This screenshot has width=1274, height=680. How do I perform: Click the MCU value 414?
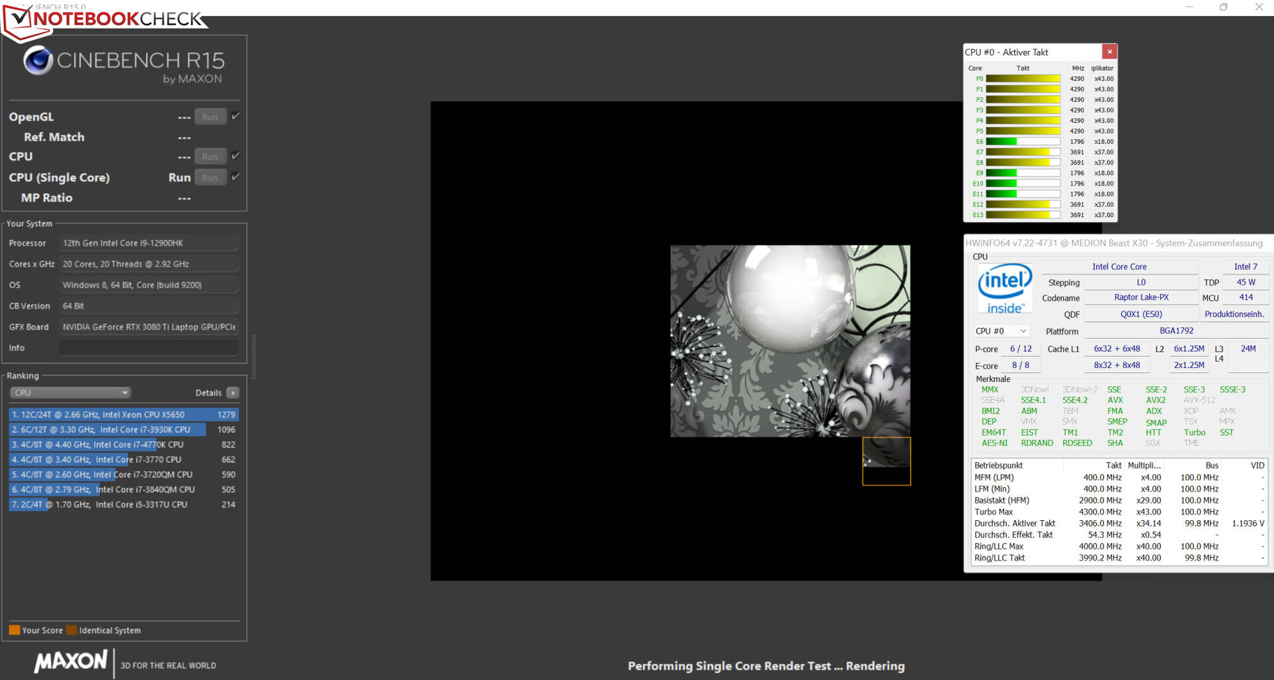[1245, 297]
